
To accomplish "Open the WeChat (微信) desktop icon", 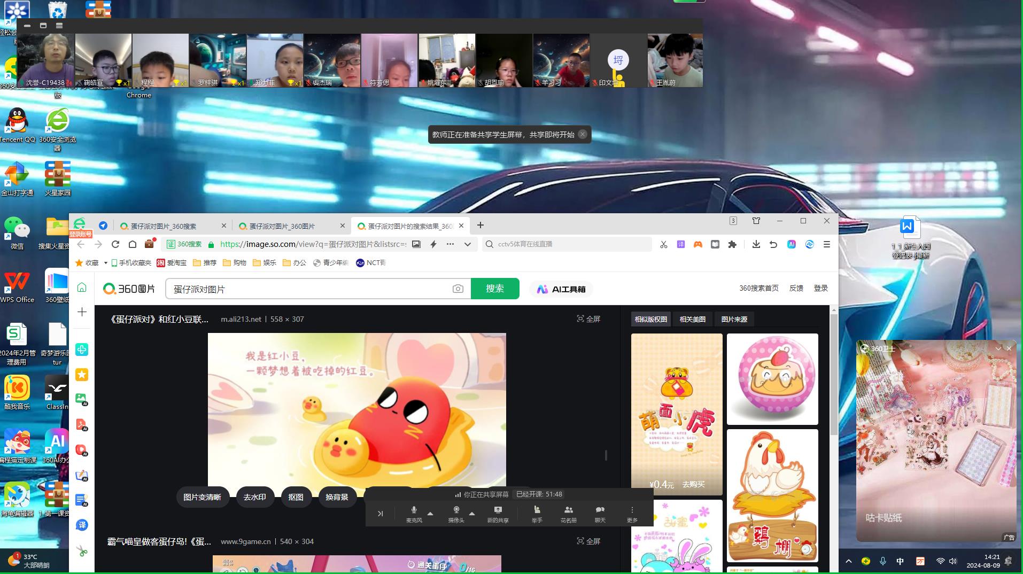I will click(17, 232).
